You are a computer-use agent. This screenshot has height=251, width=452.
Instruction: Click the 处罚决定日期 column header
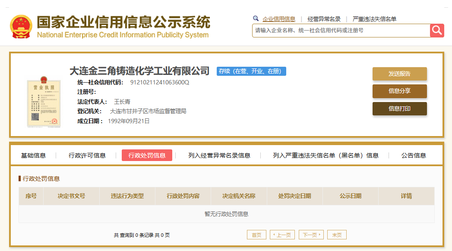(x=294, y=196)
